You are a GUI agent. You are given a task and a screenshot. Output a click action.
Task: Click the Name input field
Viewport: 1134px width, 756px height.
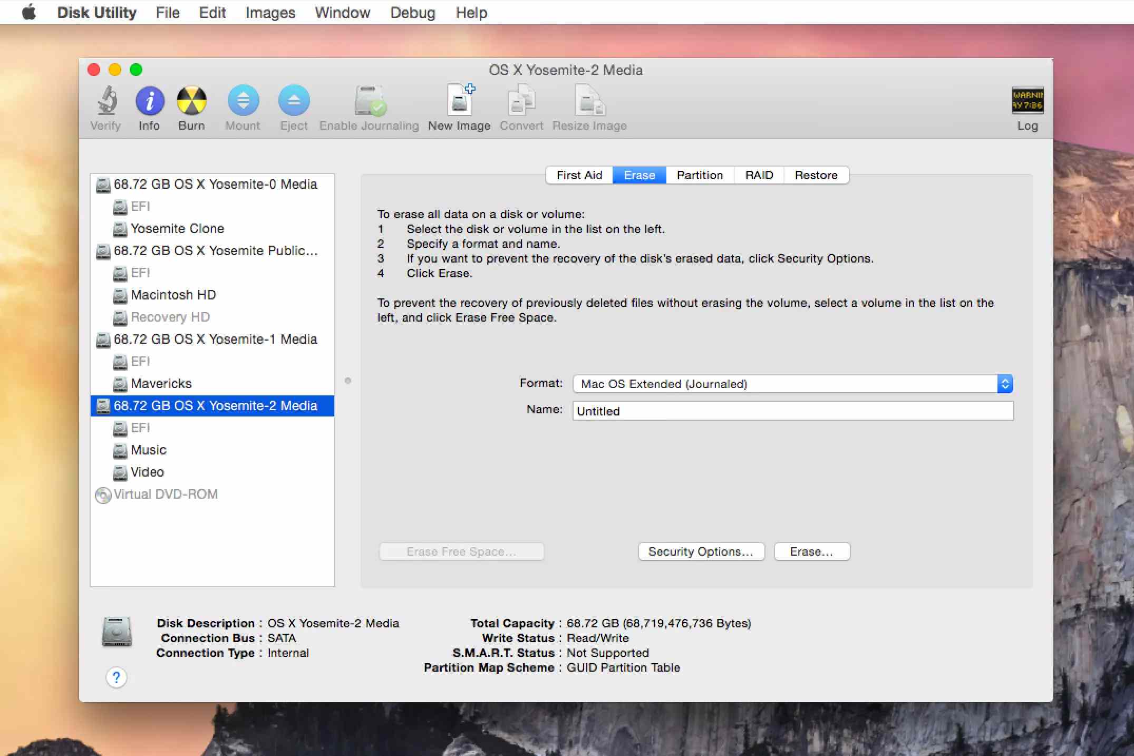791,411
